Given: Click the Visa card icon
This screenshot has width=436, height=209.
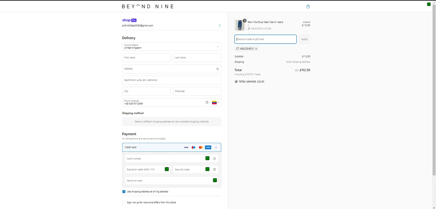Looking at the screenshot, I should (x=186, y=147).
